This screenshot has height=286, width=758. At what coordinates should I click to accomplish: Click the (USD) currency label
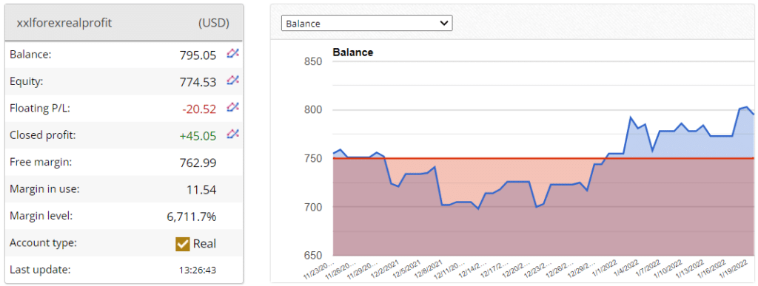click(214, 23)
